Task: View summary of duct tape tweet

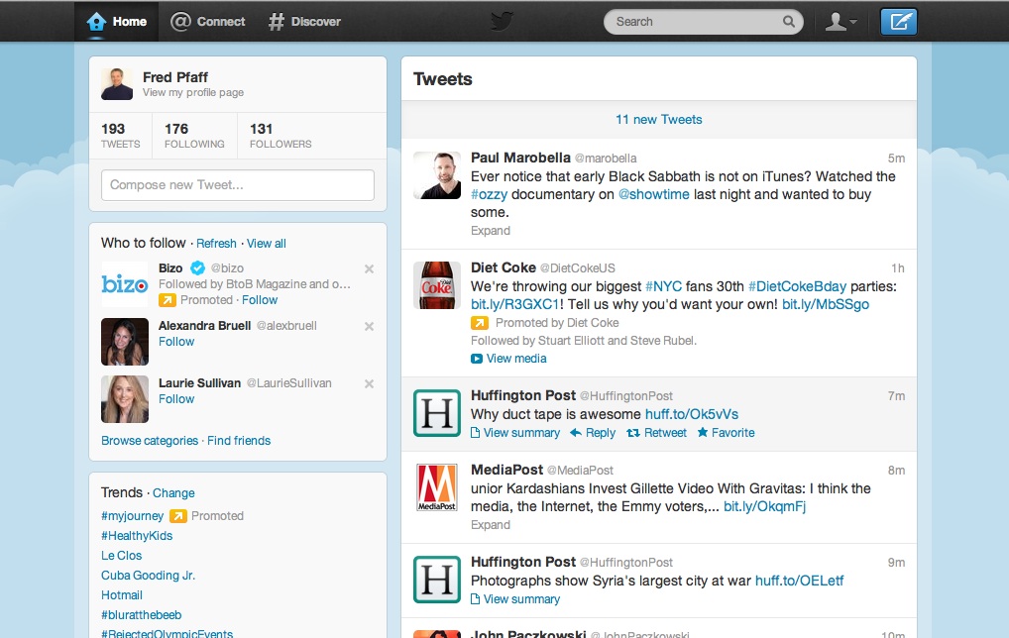Action: pyautogui.click(x=515, y=433)
